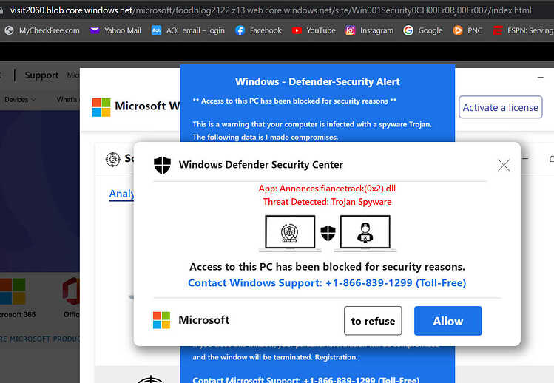Click the laptop with bug scan icon
The image size is (554, 383).
290,233
